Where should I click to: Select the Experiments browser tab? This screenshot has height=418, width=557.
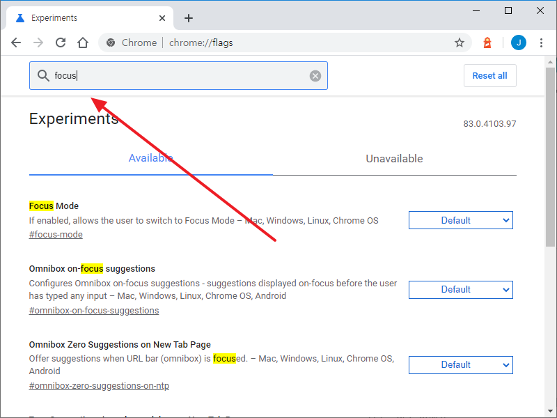[90, 18]
